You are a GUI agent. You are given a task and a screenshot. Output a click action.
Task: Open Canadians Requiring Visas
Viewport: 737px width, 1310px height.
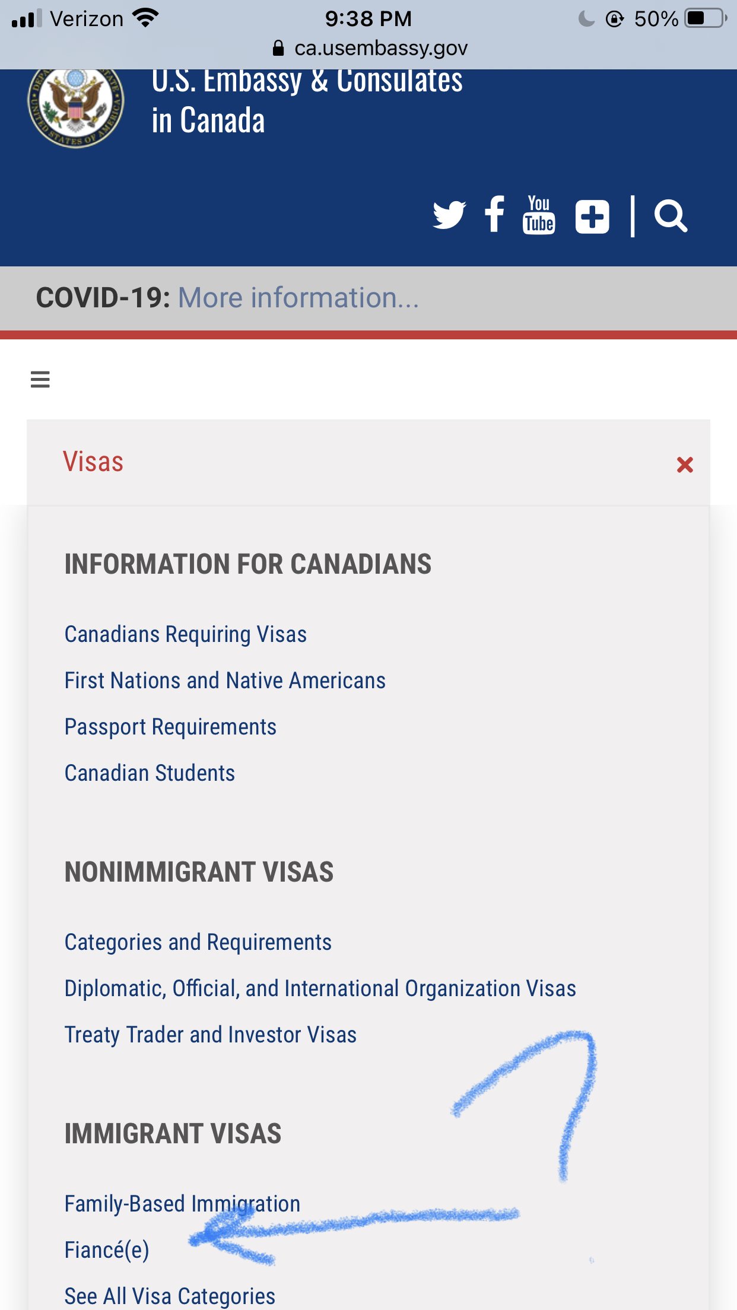[x=186, y=634]
